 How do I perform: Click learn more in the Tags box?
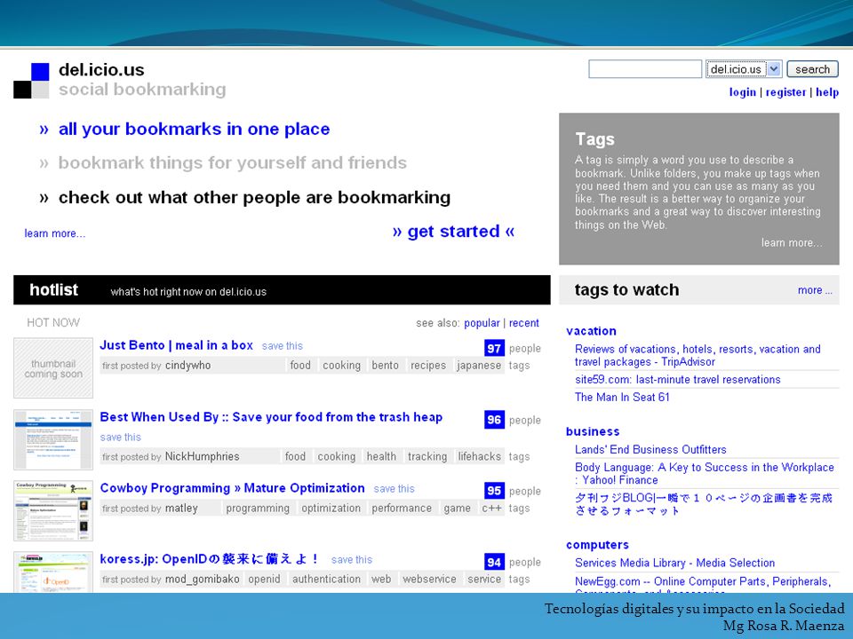tap(792, 243)
